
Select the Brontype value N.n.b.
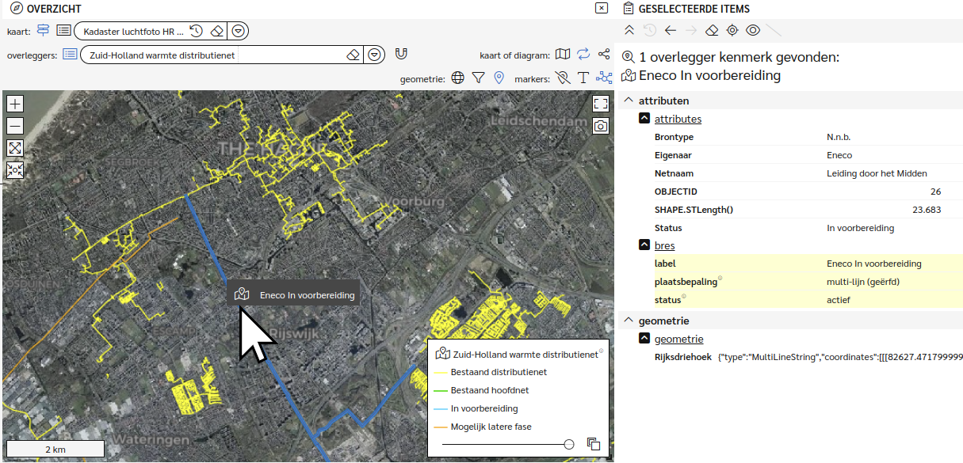839,137
